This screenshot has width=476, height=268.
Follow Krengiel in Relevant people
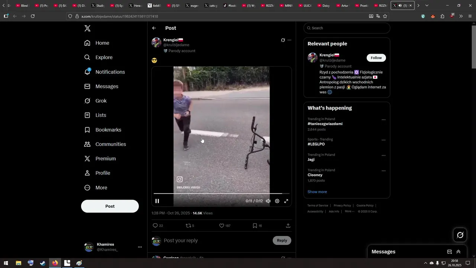[376, 58]
